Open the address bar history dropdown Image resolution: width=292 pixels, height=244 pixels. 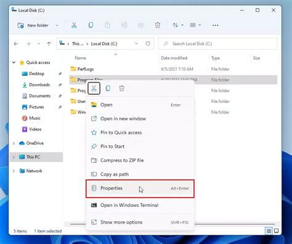tap(136, 44)
